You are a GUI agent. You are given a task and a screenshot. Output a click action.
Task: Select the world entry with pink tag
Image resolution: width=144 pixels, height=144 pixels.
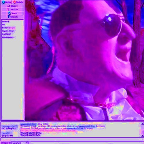(x=8, y=28)
